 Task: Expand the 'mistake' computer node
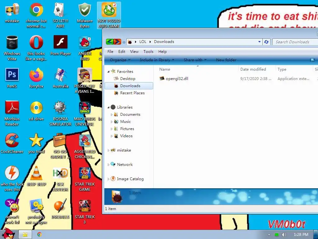click(108, 150)
